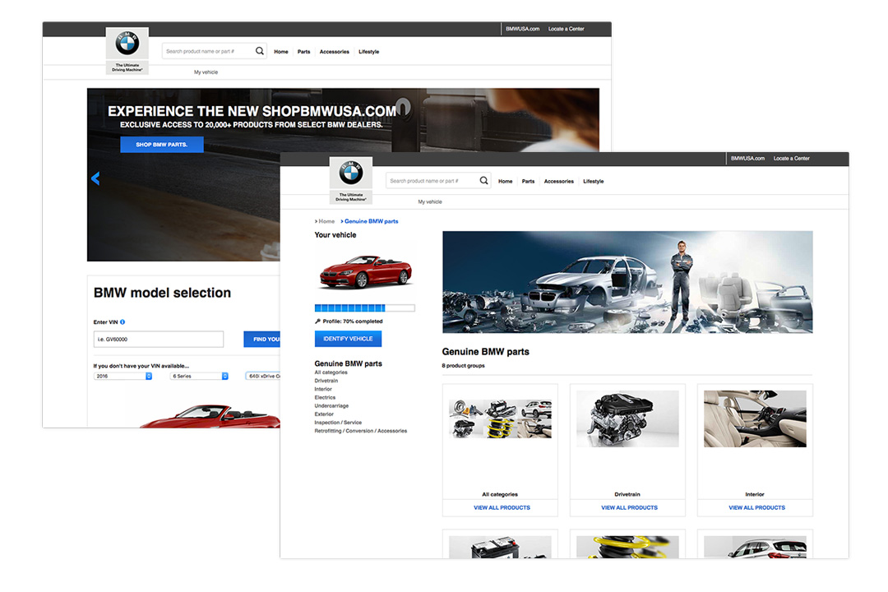Select Undercarriage in the sidebar list
The width and height of the screenshot is (888, 592).
pos(331,405)
